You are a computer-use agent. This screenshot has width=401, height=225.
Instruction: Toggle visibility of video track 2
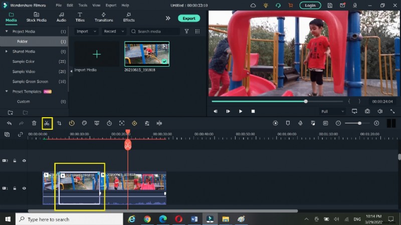point(24,160)
